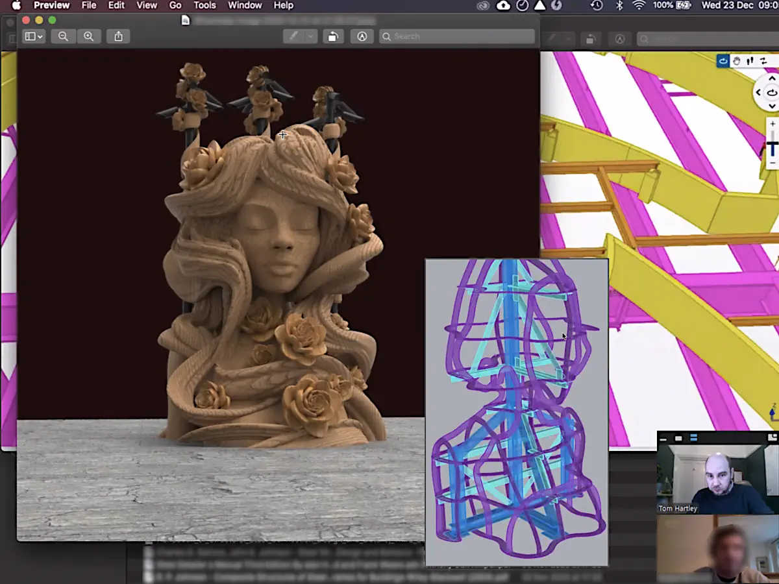Switch video panel to grid view layout

pyautogui.click(x=693, y=438)
